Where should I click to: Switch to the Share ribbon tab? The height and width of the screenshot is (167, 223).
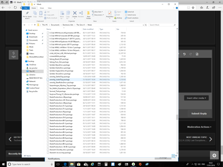pos(42,8)
